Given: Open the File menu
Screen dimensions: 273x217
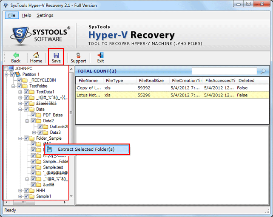Looking at the screenshot, I should 11,15.
